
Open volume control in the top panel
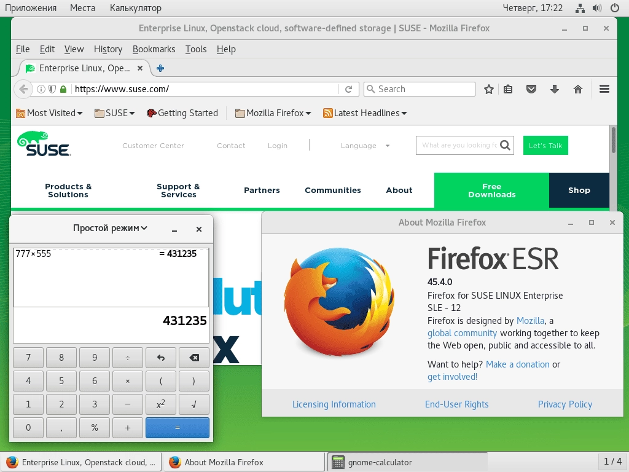coord(597,8)
